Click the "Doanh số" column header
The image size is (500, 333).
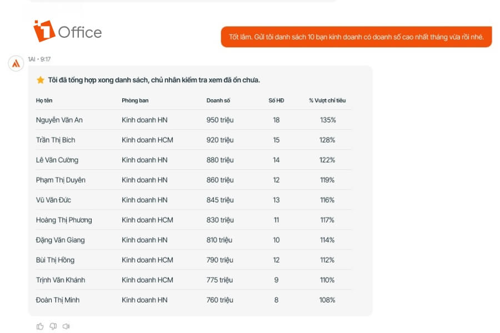(x=218, y=100)
